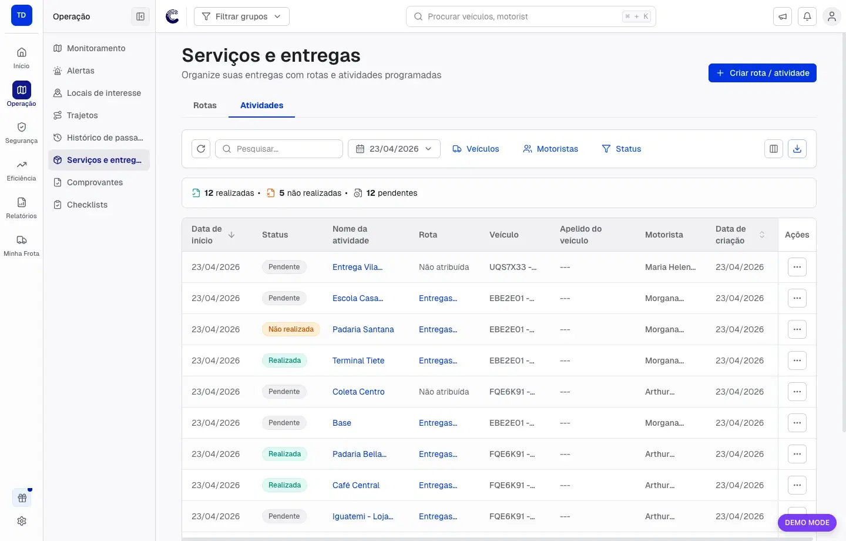The height and width of the screenshot is (541, 846).
Task: Click the Cobli logo in header
Action: pos(172,16)
